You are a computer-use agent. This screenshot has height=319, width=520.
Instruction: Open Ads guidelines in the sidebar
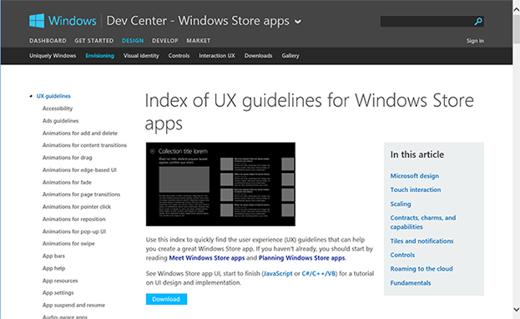pyautogui.click(x=60, y=121)
